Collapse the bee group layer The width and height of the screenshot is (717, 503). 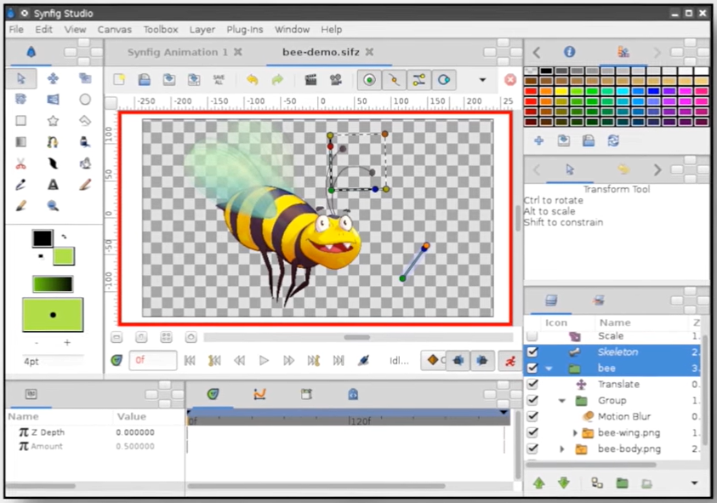[549, 369]
